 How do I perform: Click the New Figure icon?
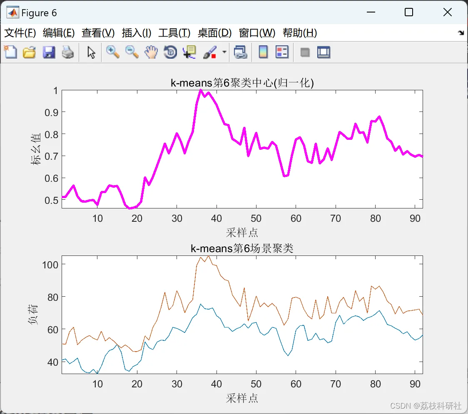coord(10,52)
